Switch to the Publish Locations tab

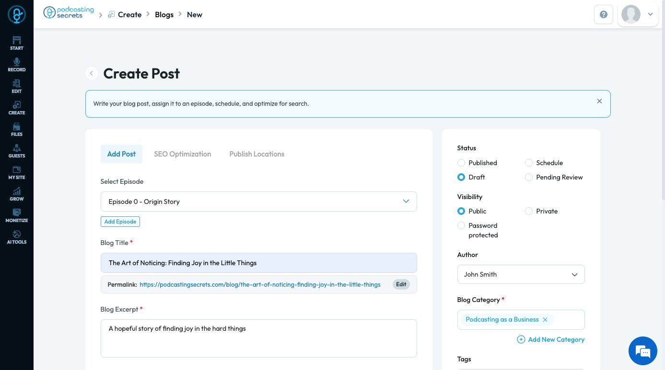pos(257,154)
